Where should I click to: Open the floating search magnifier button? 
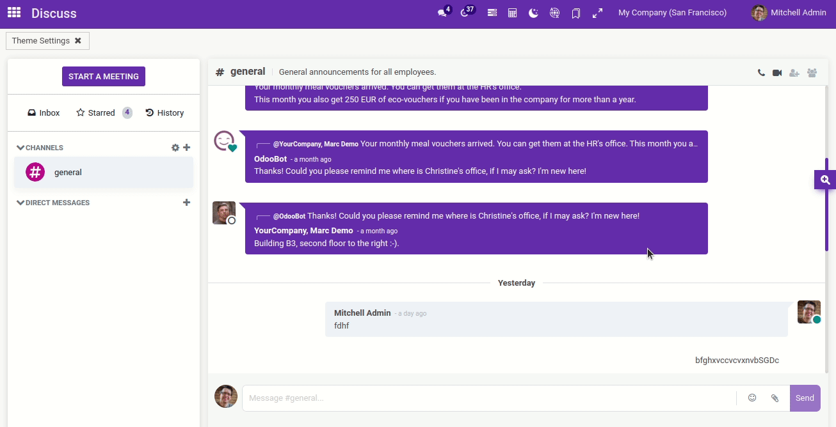pyautogui.click(x=825, y=180)
